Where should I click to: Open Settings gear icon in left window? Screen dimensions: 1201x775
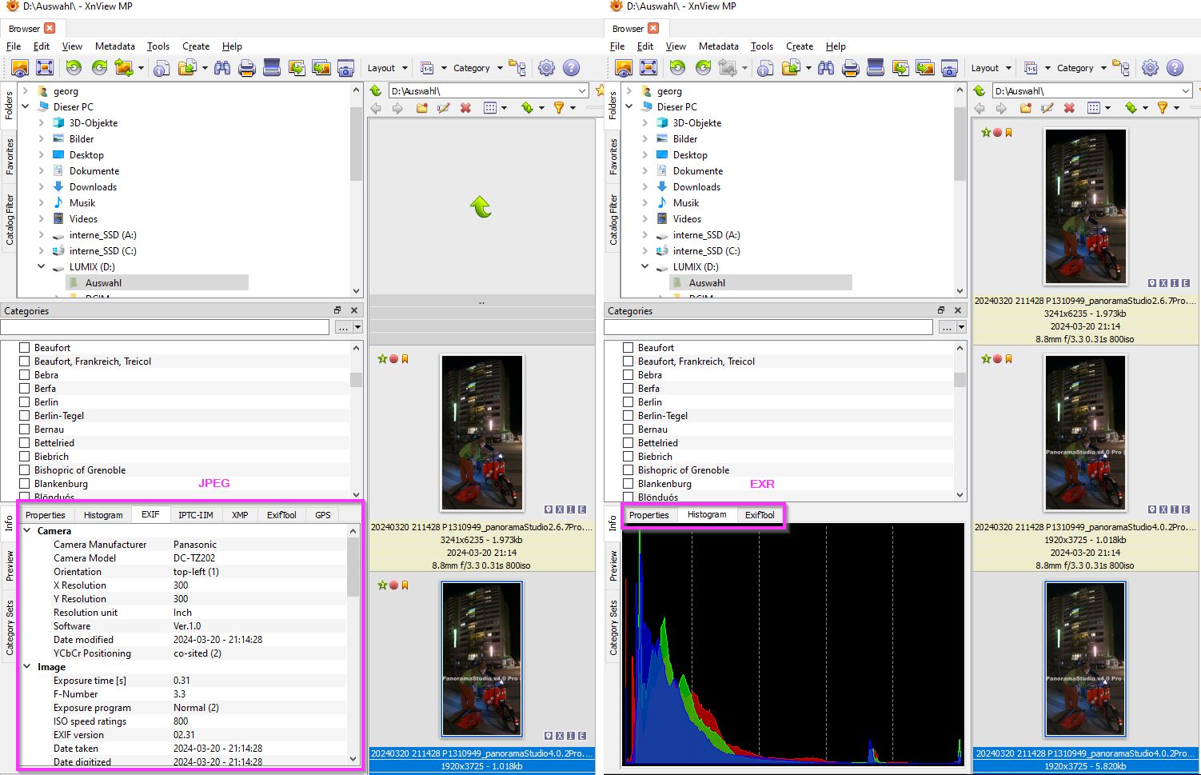546,68
